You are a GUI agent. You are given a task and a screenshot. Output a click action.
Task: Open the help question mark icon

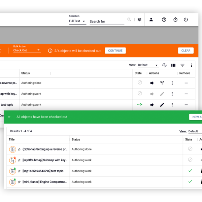(164, 20)
